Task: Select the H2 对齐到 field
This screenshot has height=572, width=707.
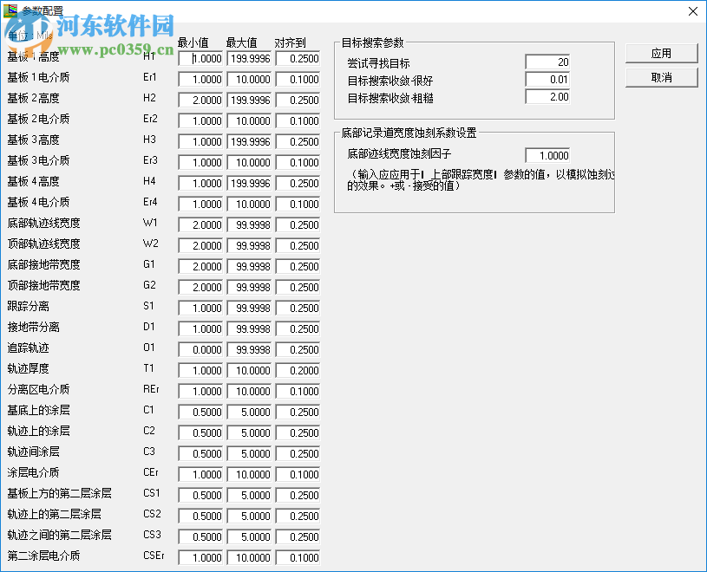Action: [x=297, y=100]
